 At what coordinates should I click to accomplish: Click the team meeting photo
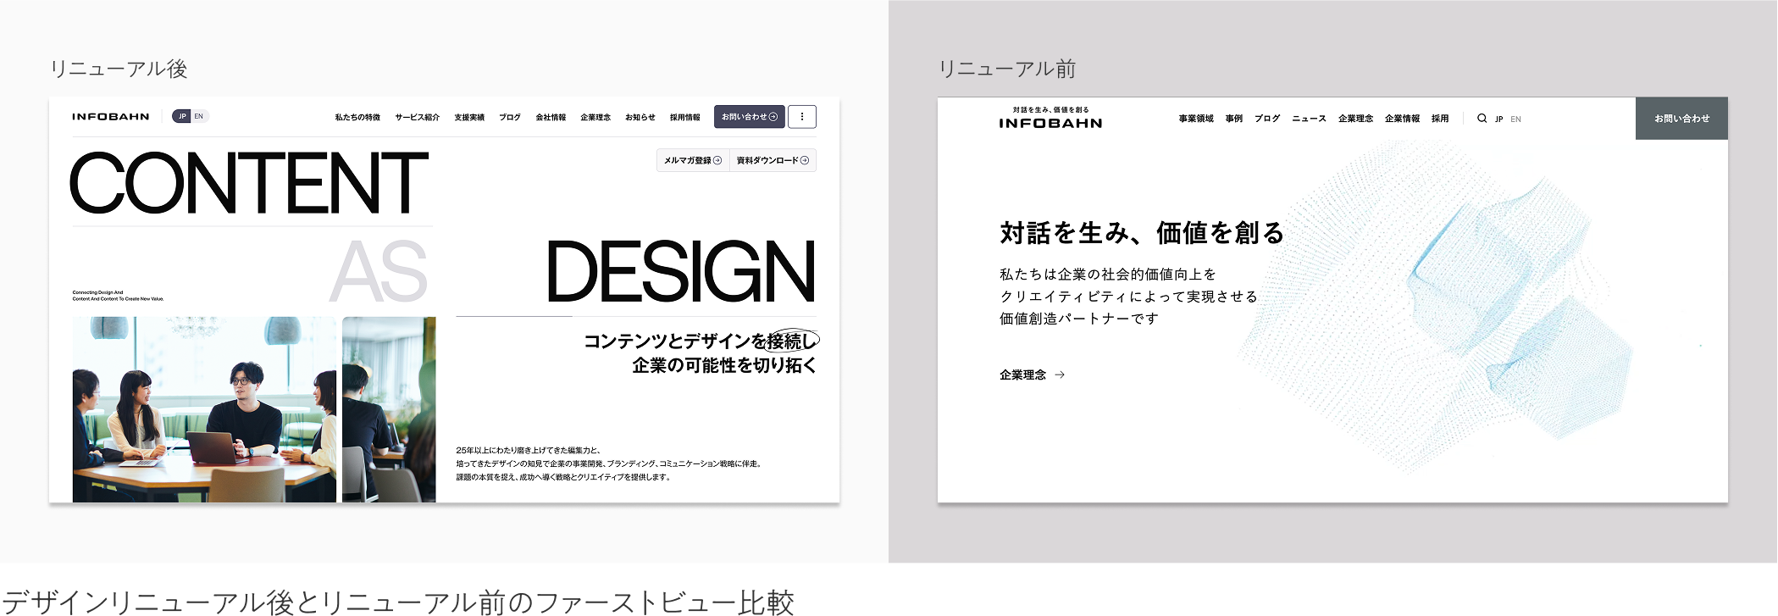(x=204, y=409)
